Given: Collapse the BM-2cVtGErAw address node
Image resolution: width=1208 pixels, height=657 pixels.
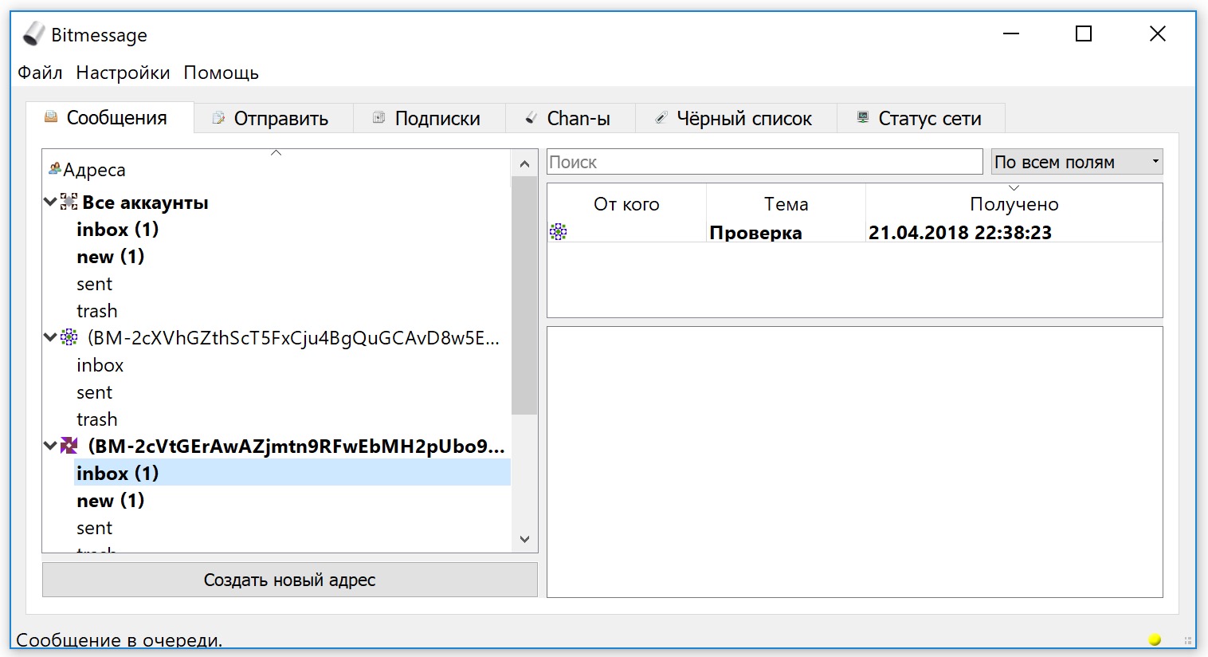Looking at the screenshot, I should 50,446.
